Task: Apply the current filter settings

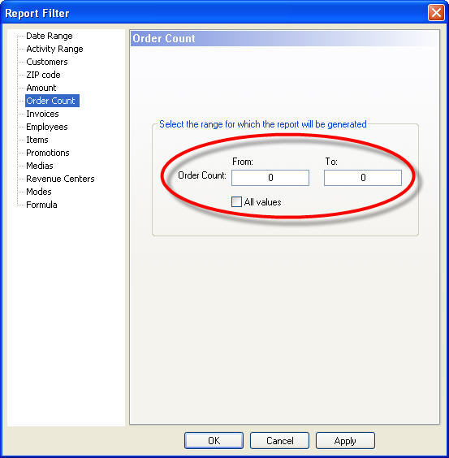Action: click(345, 440)
